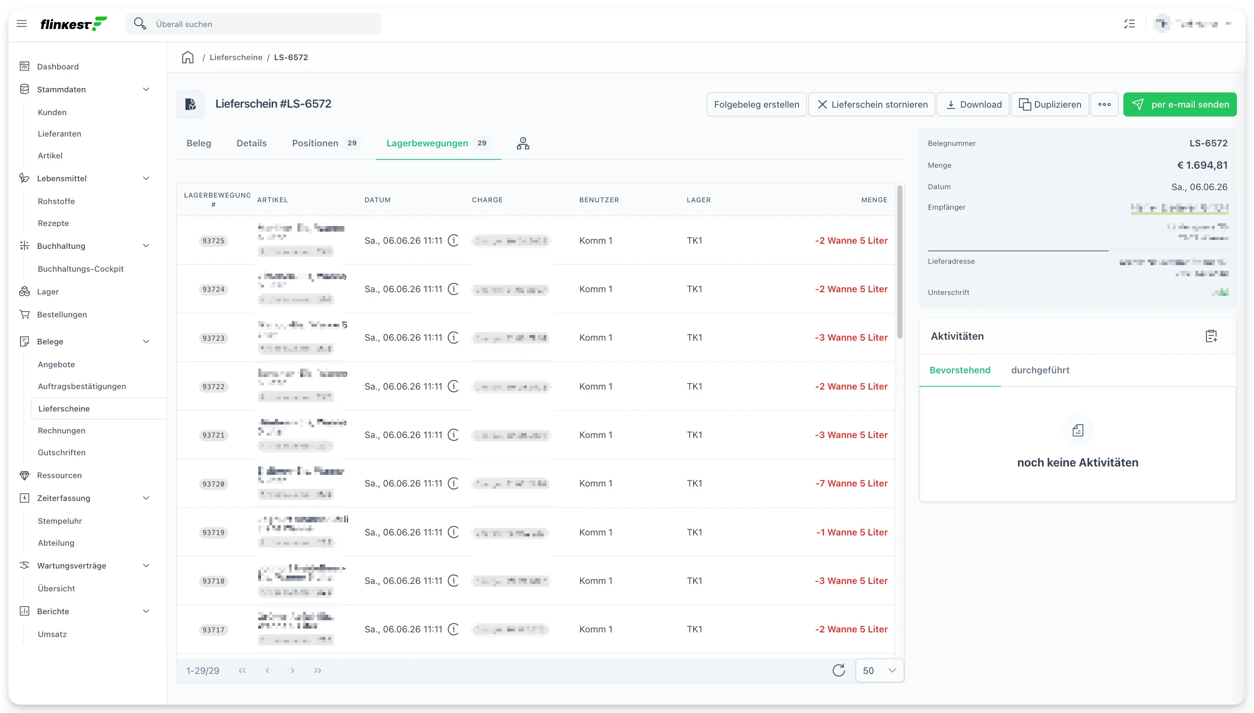The width and height of the screenshot is (1254, 713).
Task: Open the hierarchy diagram tab icon
Action: click(523, 143)
